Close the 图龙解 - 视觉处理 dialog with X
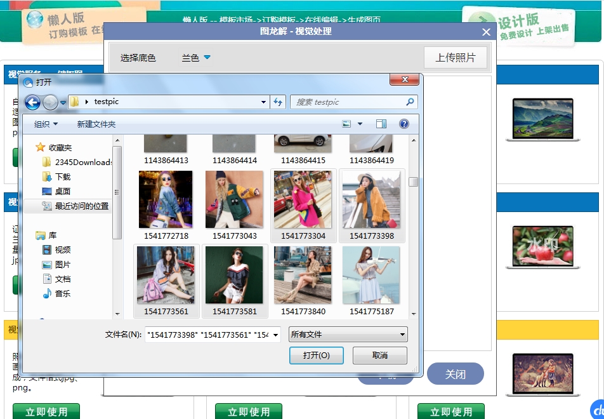Viewport: 604px width, 419px height. pos(486,32)
